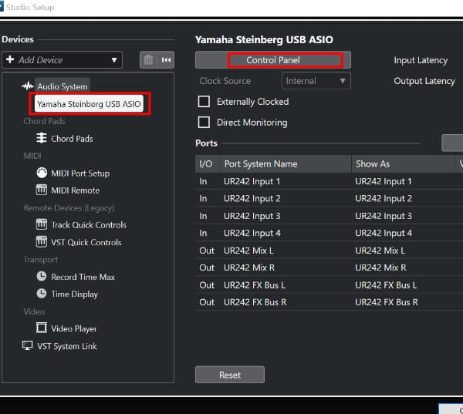The width and height of the screenshot is (463, 414).
Task: Click the MIDI Port Setup icon
Action: 42,173
